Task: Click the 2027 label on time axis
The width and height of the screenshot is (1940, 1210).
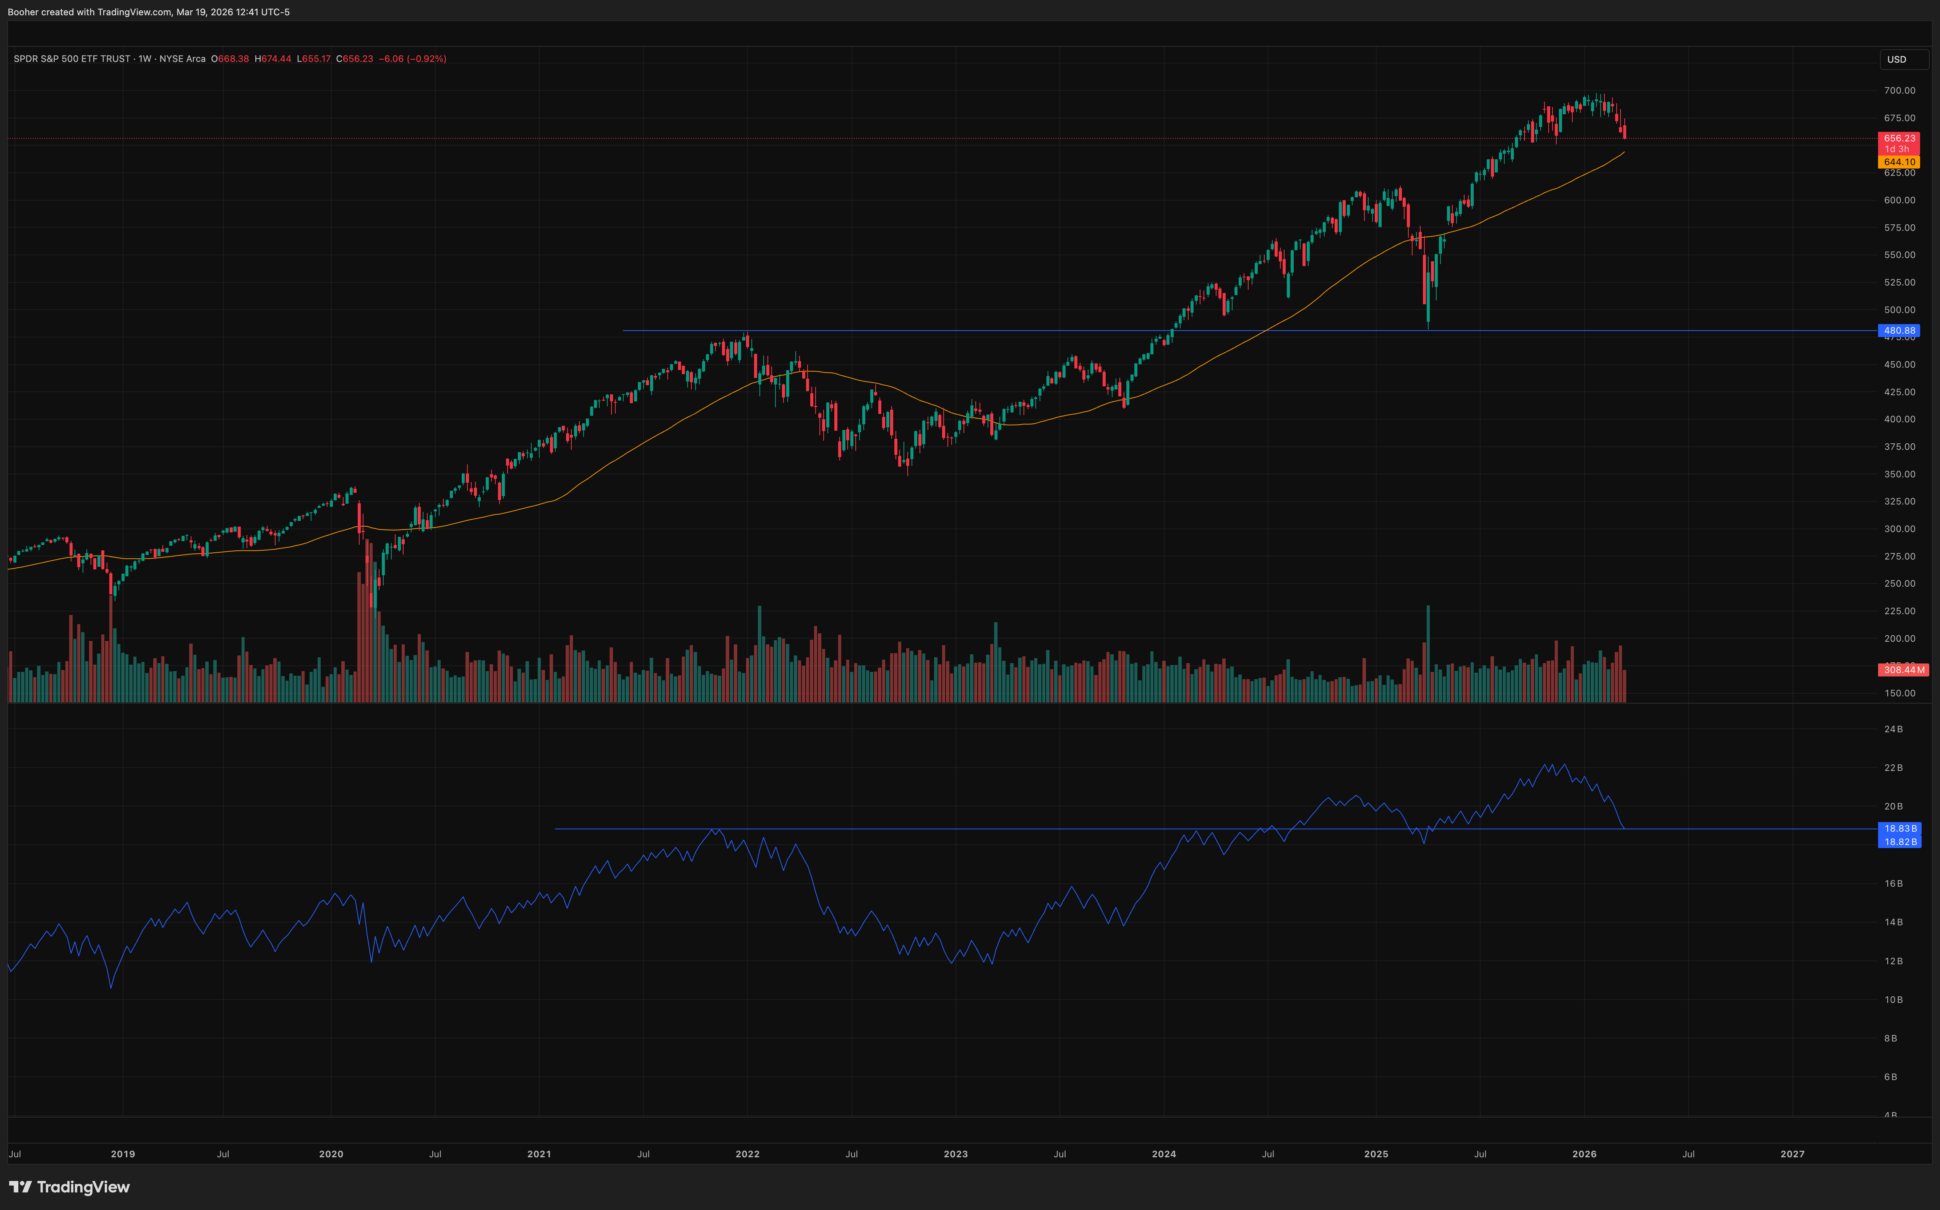Action: [x=1792, y=1154]
